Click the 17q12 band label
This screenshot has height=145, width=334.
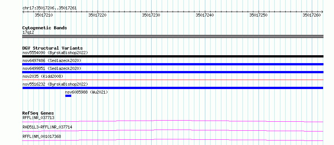point(28,33)
